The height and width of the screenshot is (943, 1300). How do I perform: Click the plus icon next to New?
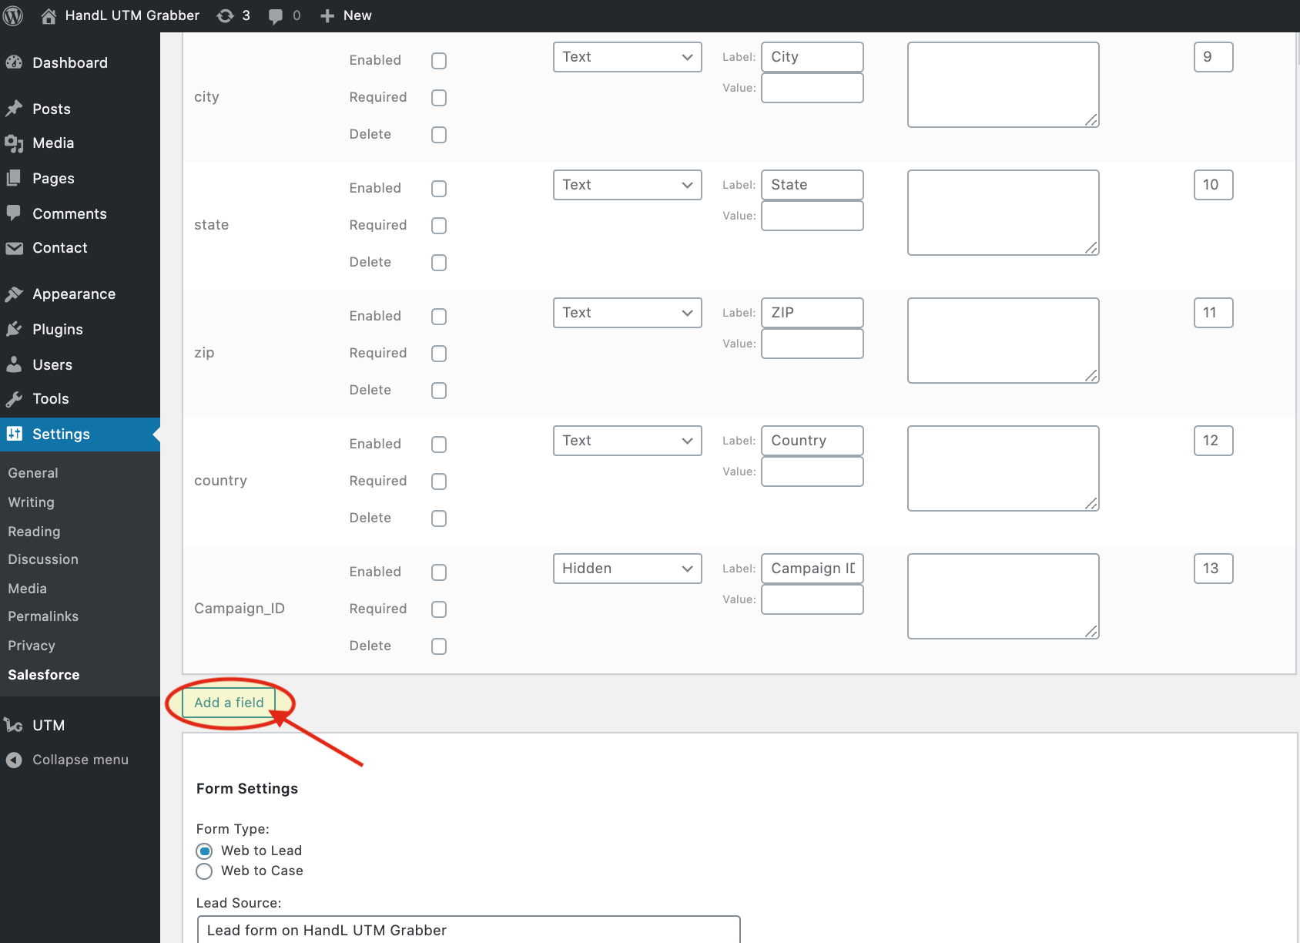(x=327, y=15)
